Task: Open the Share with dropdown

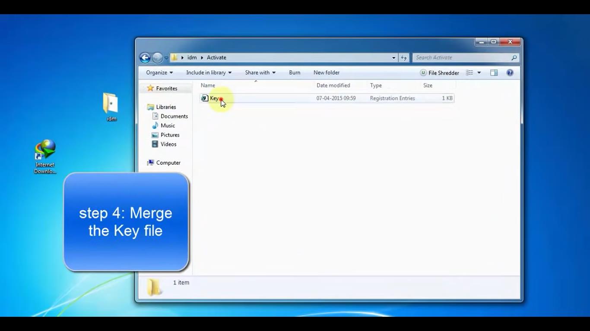Action: (x=260, y=73)
